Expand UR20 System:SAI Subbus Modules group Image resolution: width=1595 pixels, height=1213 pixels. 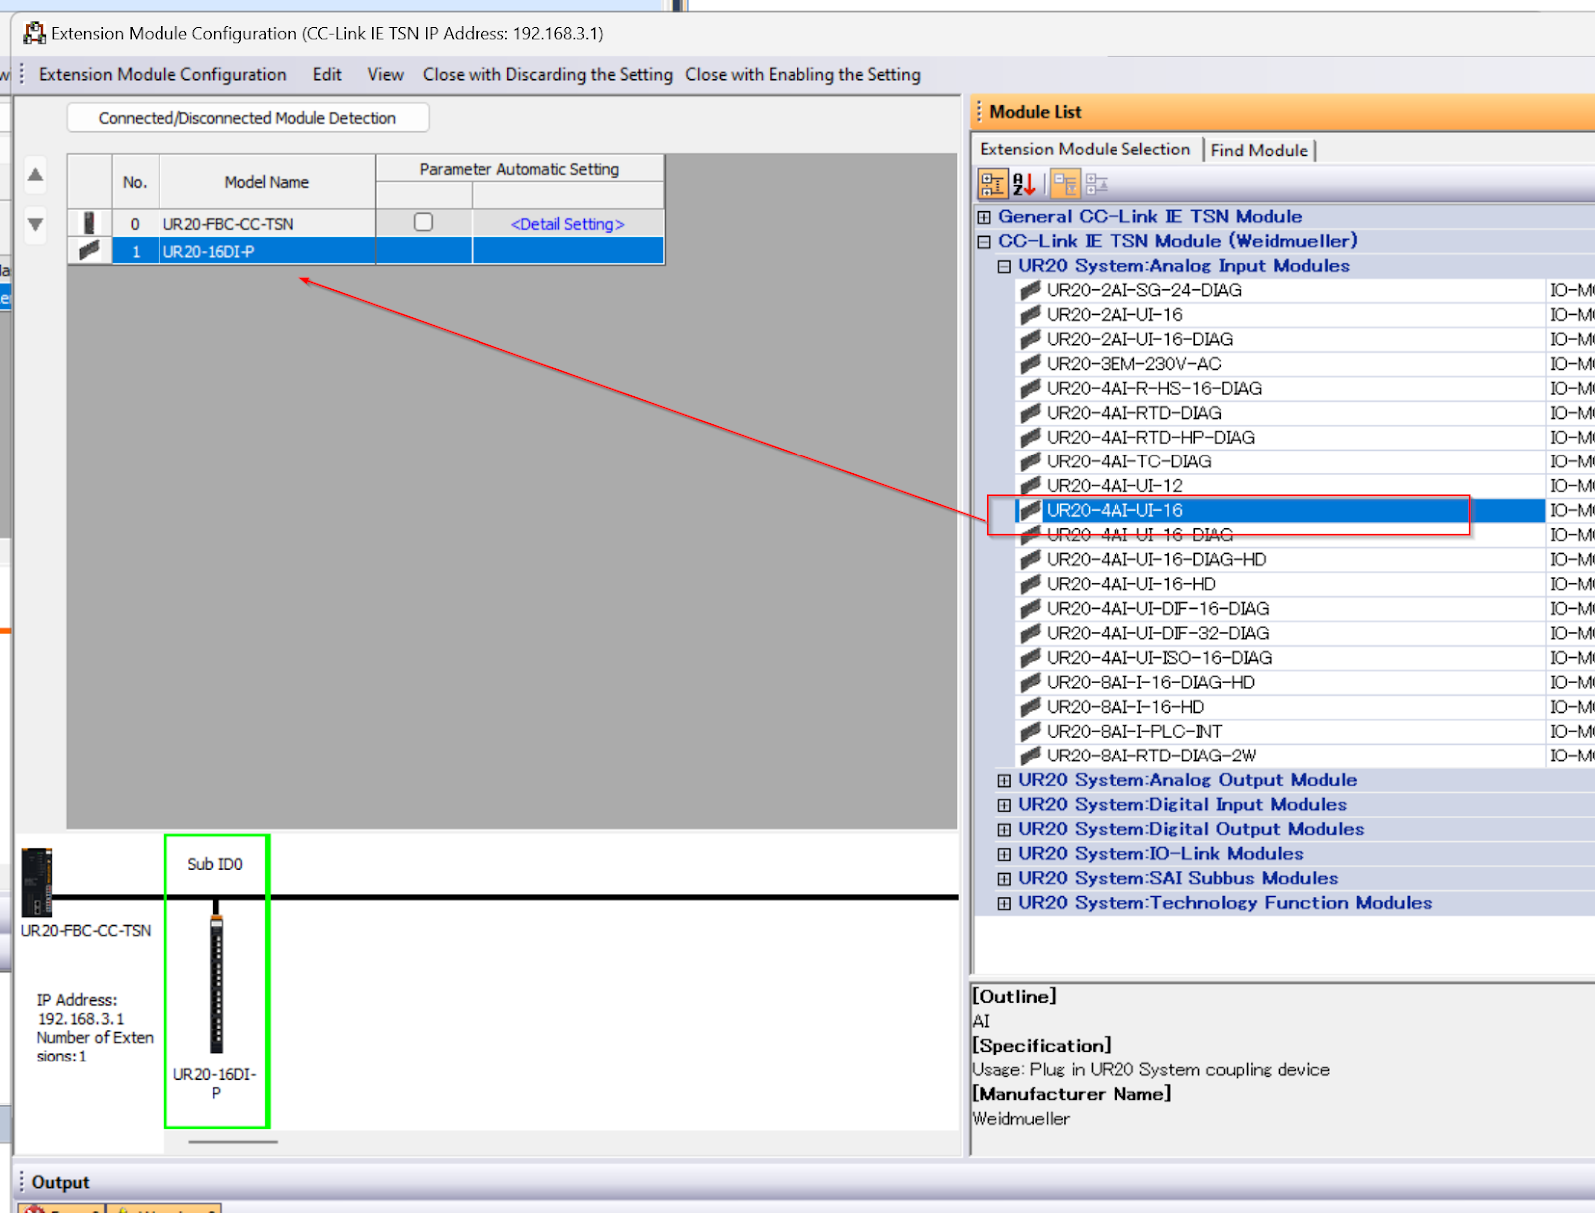tap(1004, 878)
